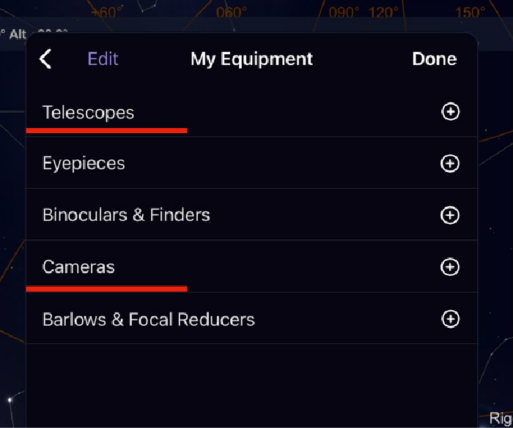Select the bright star in the lower-left sky
This screenshot has width=513, height=428.
click(10, 399)
